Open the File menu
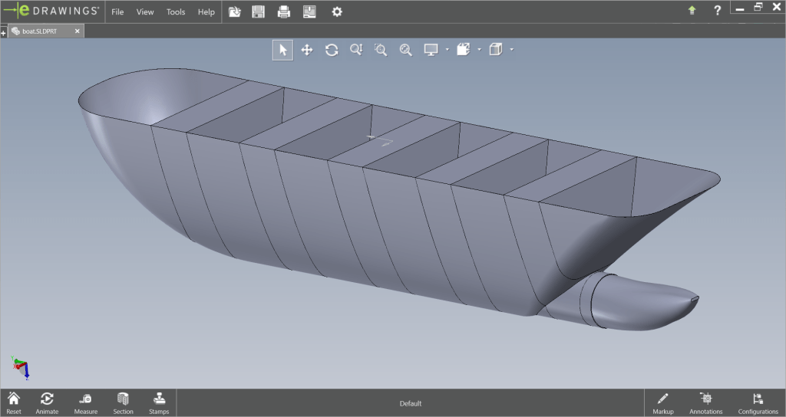 (x=117, y=12)
